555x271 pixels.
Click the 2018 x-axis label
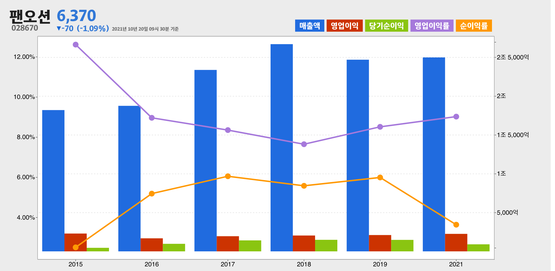pos(304,264)
